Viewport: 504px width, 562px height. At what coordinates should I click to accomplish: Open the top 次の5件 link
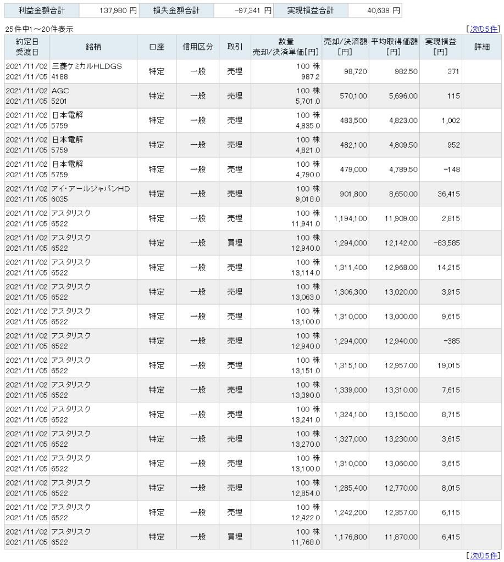tap(484, 29)
